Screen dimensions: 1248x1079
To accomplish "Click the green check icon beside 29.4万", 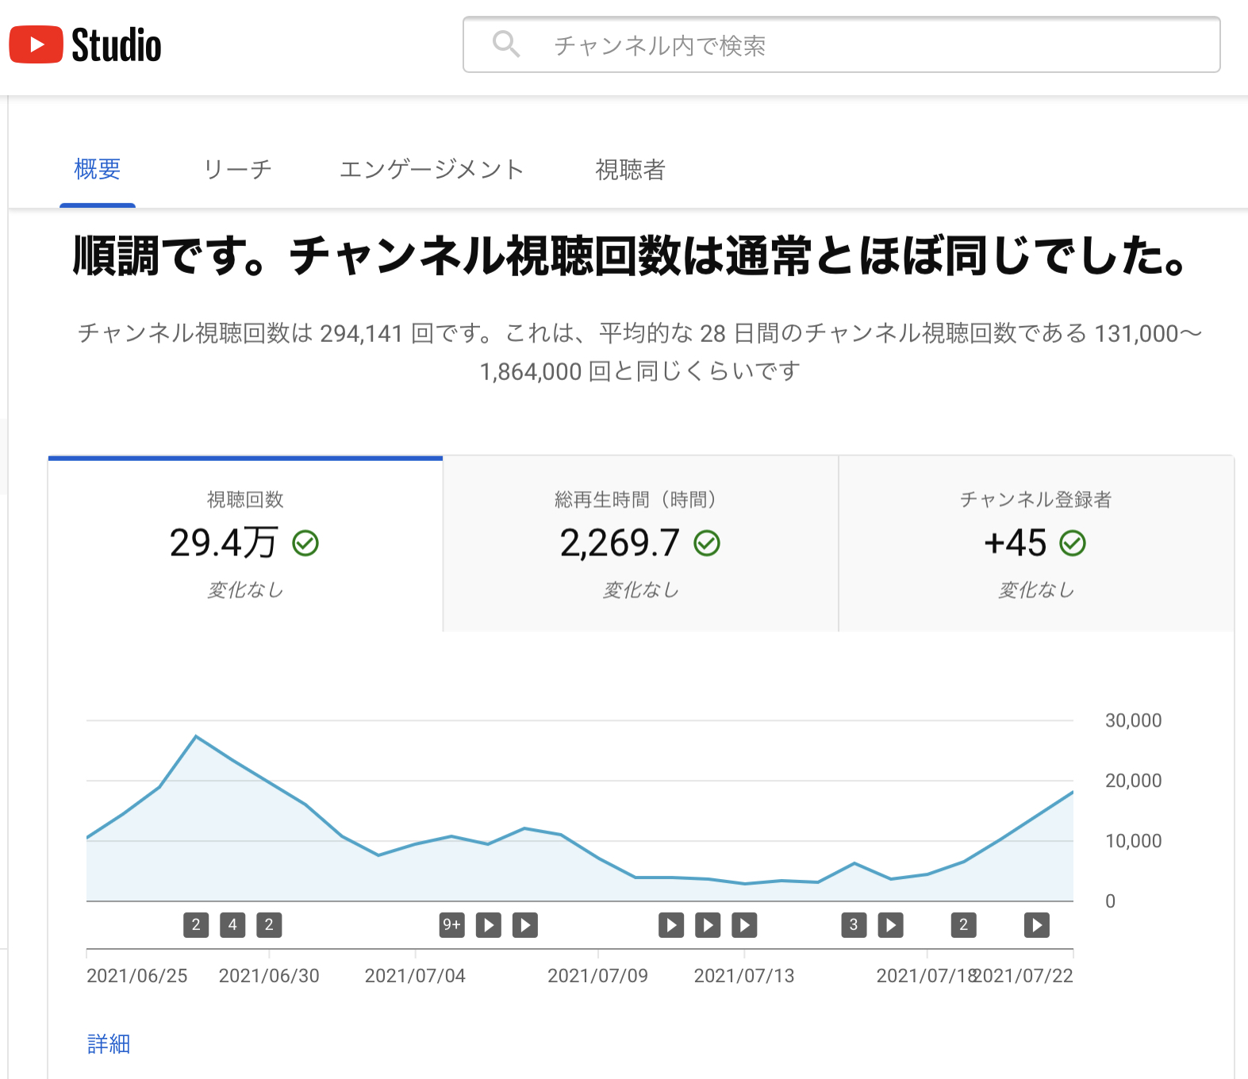I will [305, 543].
